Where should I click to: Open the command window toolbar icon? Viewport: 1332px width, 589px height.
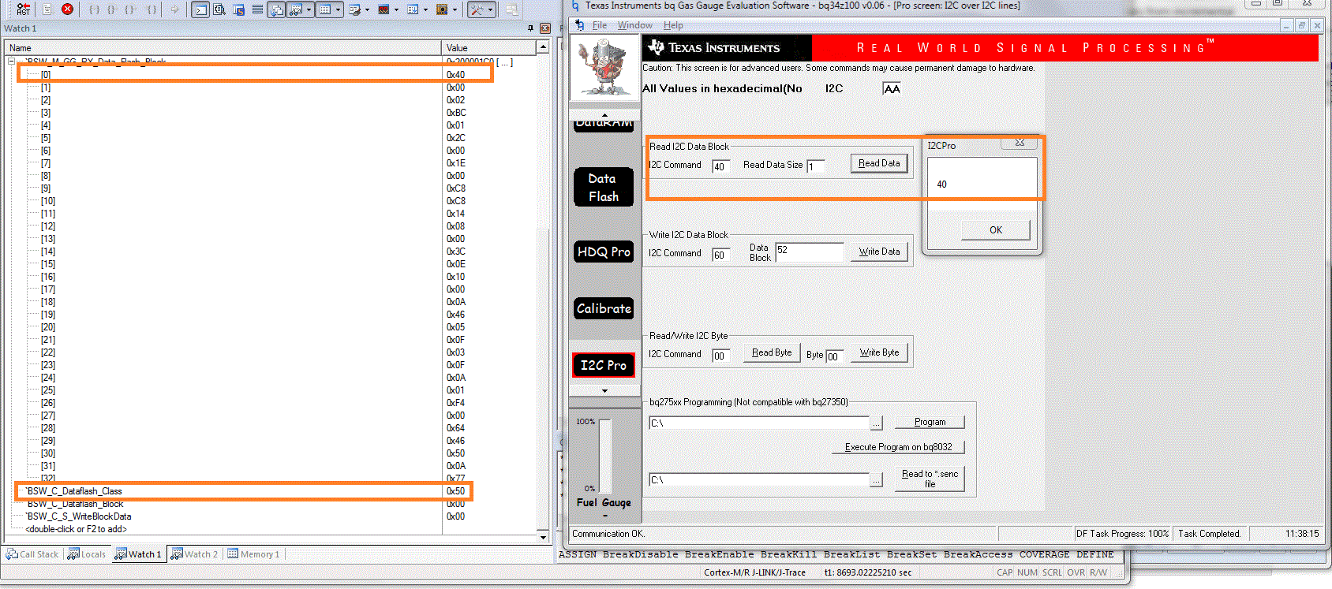200,9
